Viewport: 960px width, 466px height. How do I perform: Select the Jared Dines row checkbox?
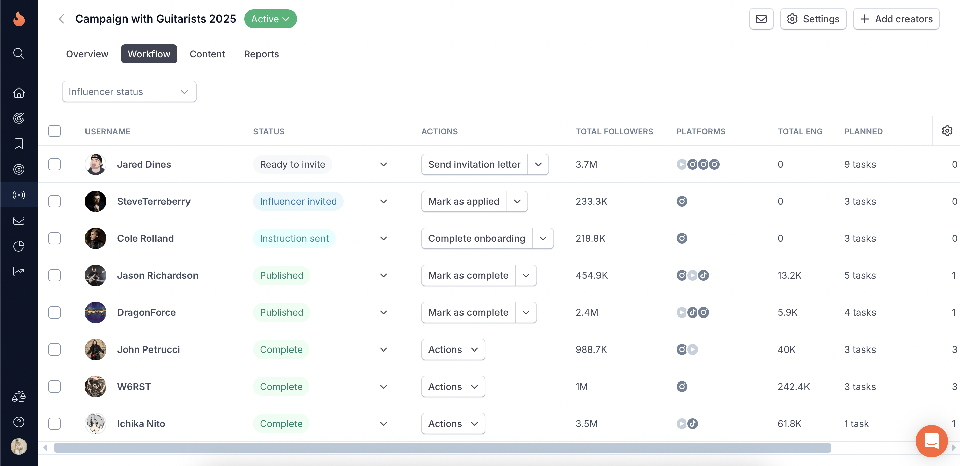(55, 164)
